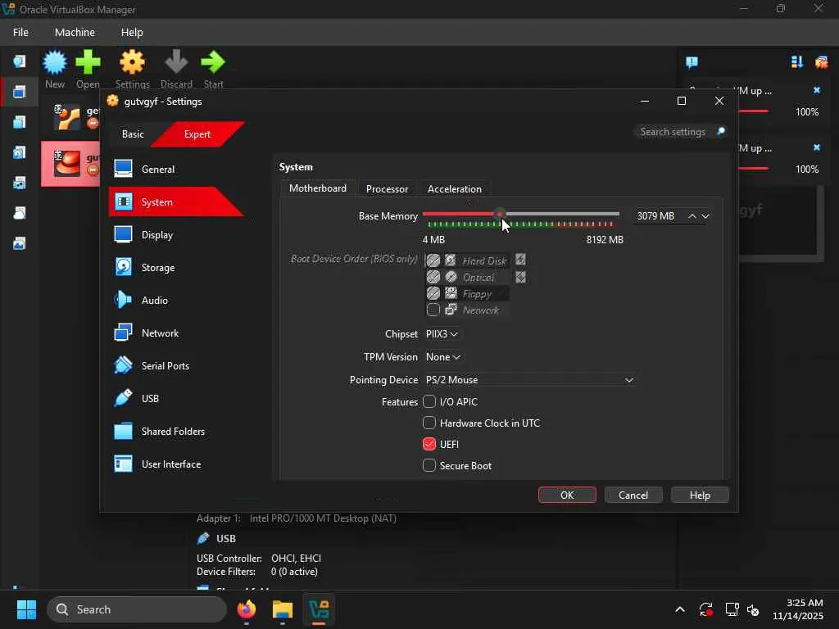Switch to the Processor tab
839x629 pixels.
(x=387, y=189)
